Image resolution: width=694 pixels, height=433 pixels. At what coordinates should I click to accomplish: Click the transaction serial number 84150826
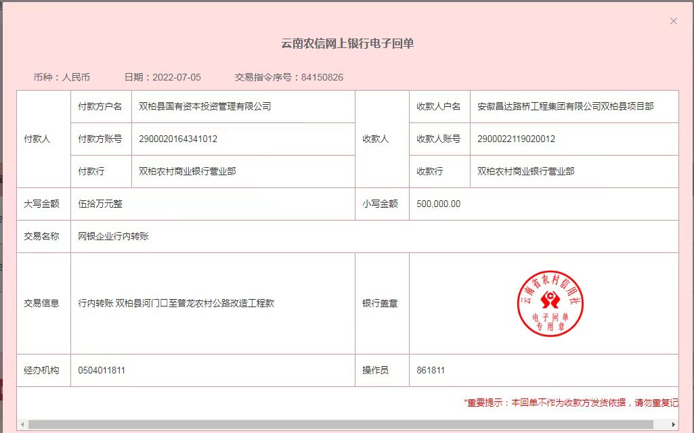pyautogui.click(x=322, y=77)
